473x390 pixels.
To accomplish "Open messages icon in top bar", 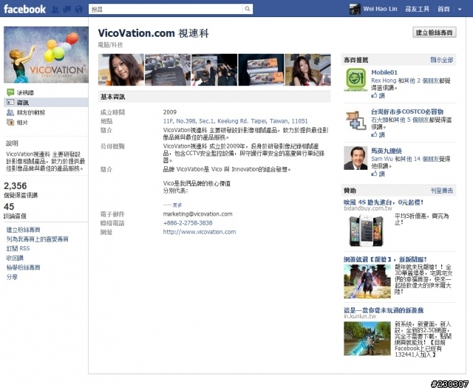I will click(x=67, y=10).
